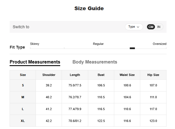
Task: Select the size XL row header
Action: (x=23, y=121)
